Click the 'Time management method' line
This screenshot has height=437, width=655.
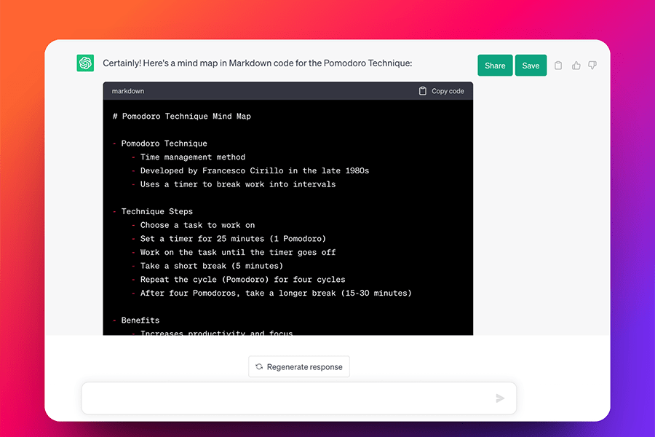[x=193, y=157]
